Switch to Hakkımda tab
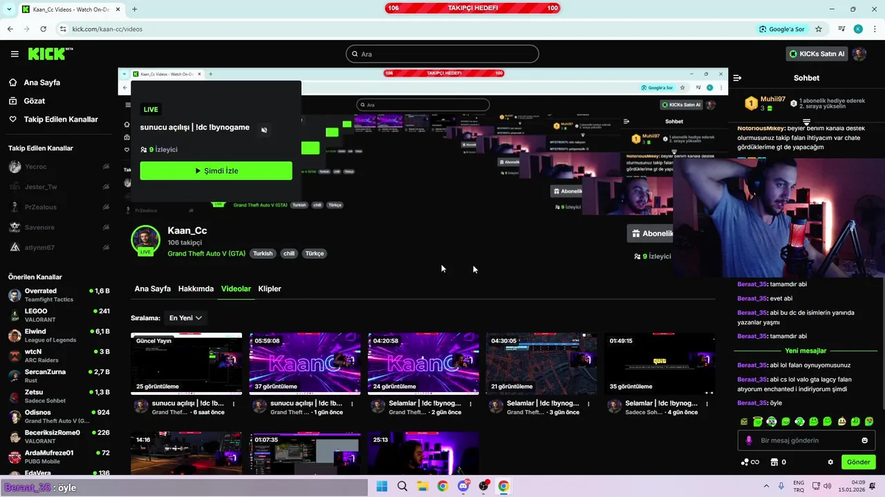This screenshot has width=885, height=497. pos(196,289)
